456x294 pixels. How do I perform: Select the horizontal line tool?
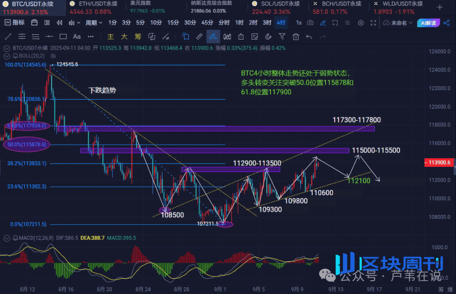tap(49, 37)
